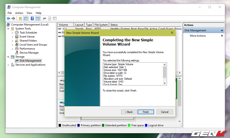The width and height of the screenshot is (230, 138).
Task: Click the Back button in wizard
Action: click(x=129, y=112)
